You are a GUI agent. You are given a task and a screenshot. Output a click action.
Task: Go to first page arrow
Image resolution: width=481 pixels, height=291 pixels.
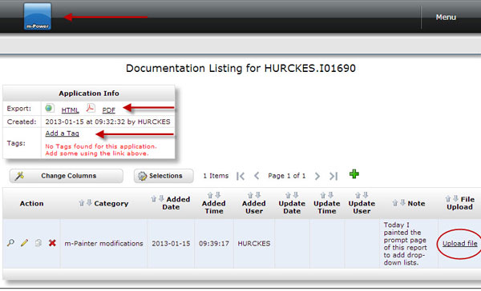coord(240,176)
